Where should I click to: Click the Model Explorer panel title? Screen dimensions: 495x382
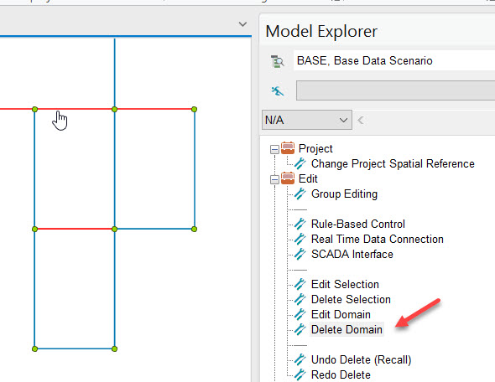[321, 31]
